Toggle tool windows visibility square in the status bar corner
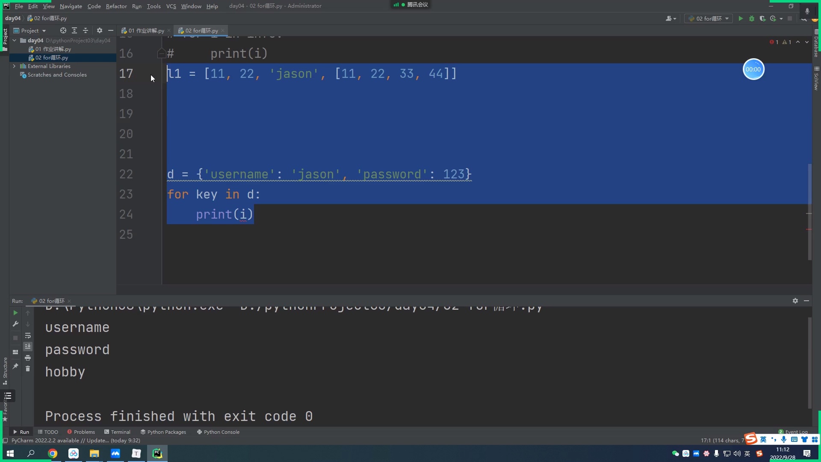Image resolution: width=821 pixels, height=462 pixels. (6, 440)
